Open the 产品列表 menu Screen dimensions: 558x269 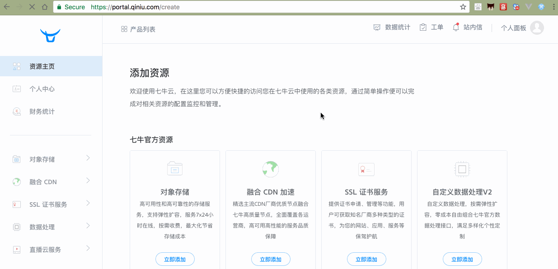138,29
